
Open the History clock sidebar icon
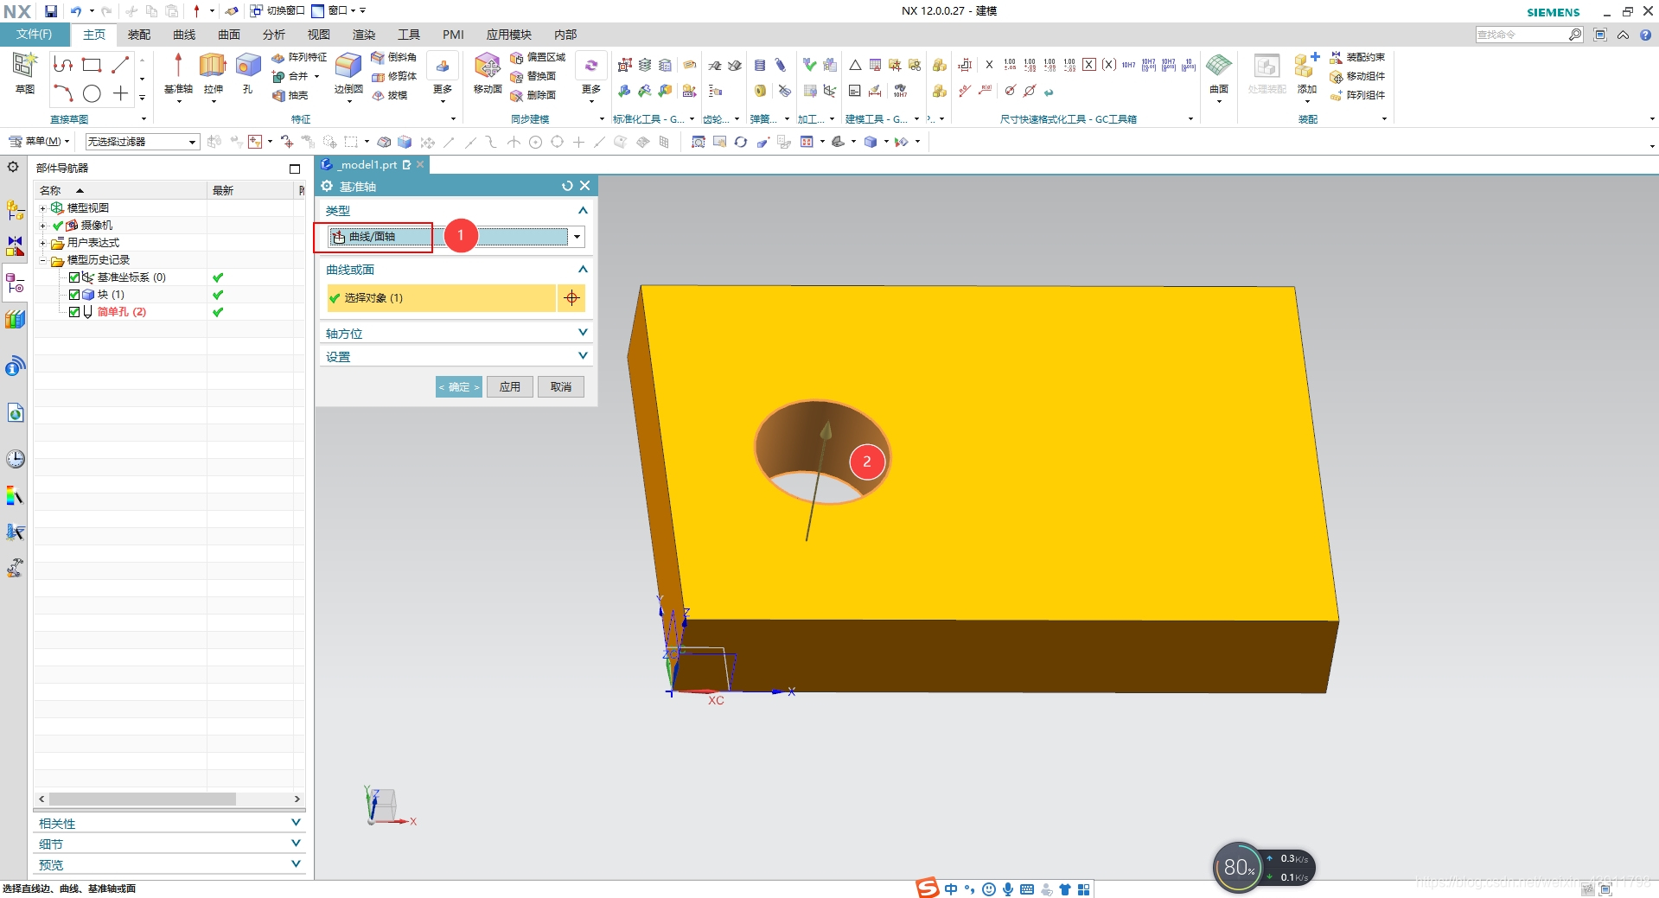15,459
